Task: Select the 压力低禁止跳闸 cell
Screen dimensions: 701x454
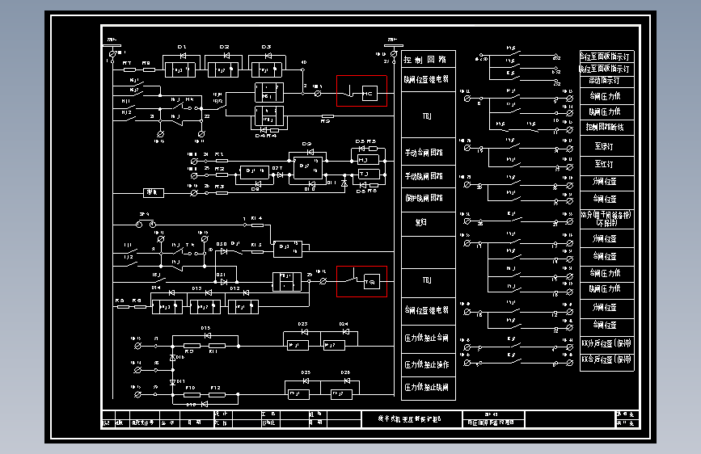Action: pos(429,388)
